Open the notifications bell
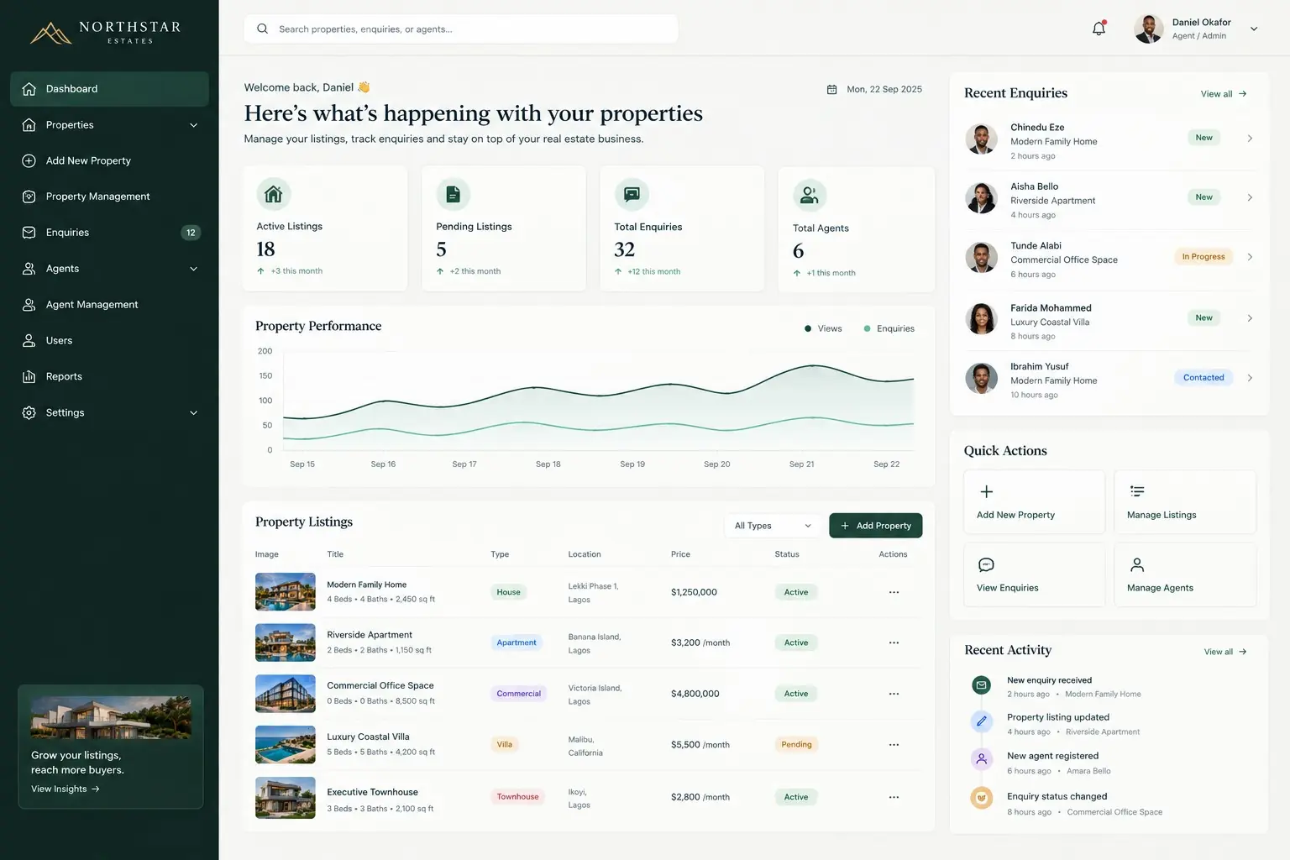The width and height of the screenshot is (1290, 860). click(1099, 29)
